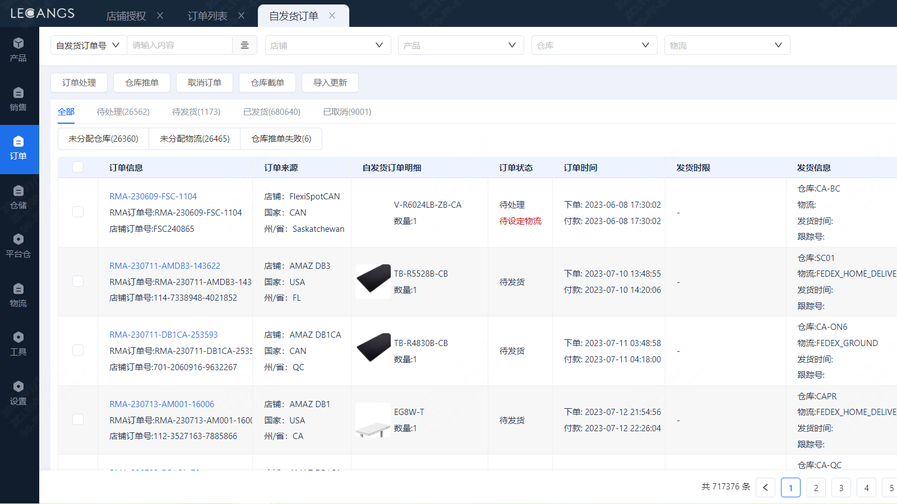Go to page 2
The image size is (897, 504).
pos(816,488)
